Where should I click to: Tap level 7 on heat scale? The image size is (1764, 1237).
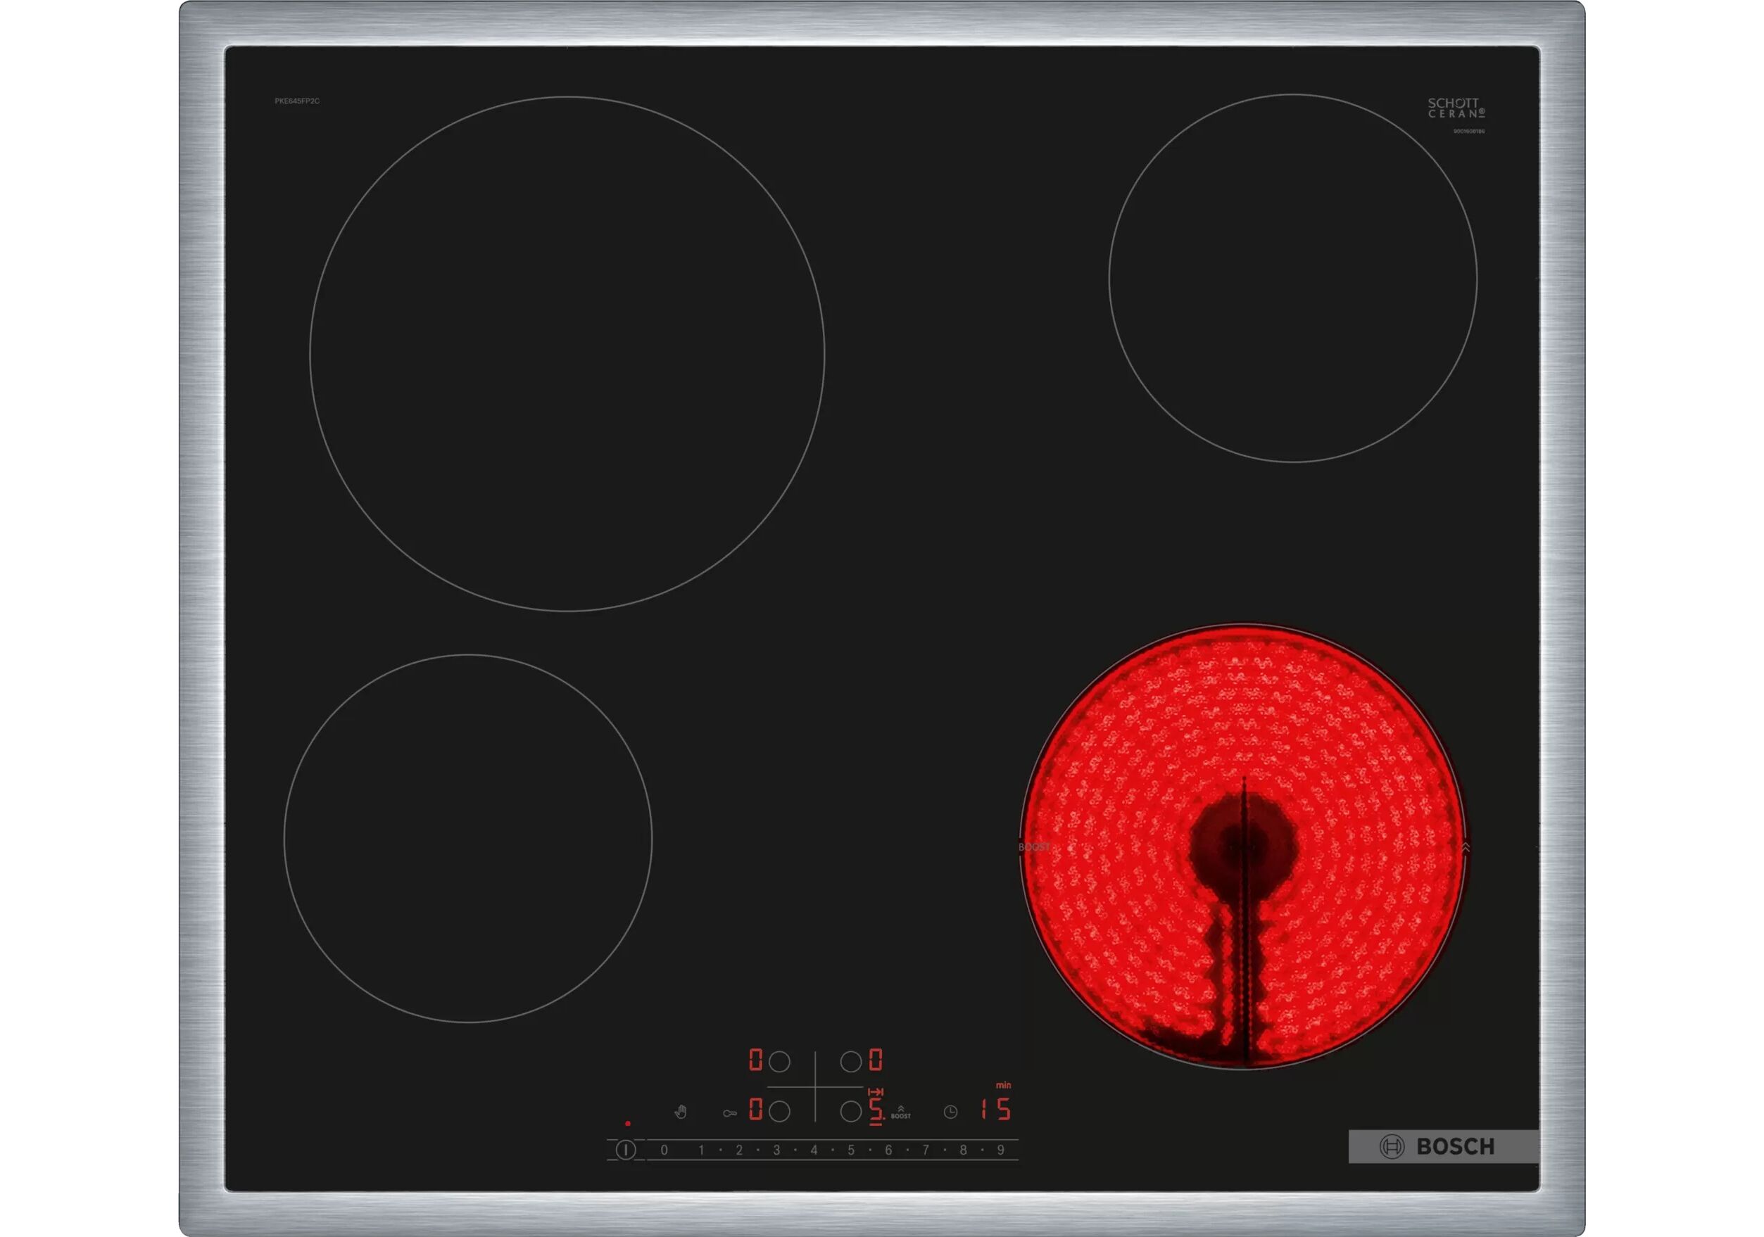tap(925, 1150)
